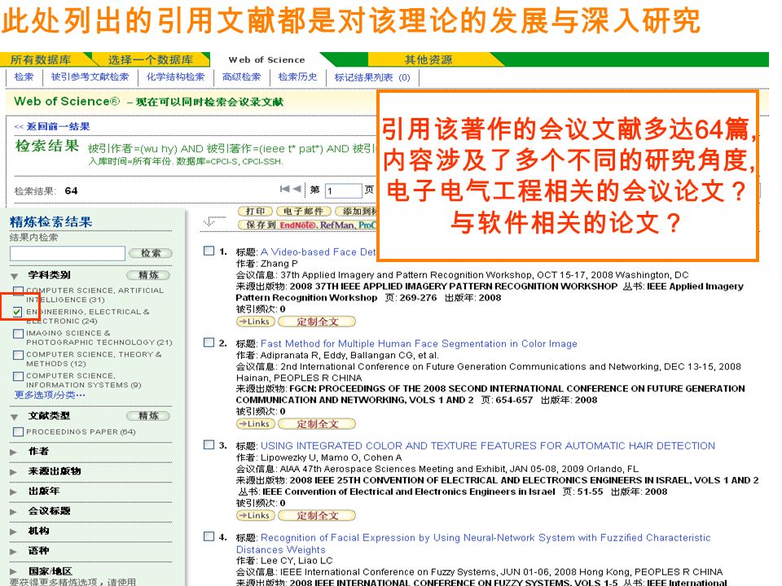The image size is (782, 586).
Task: Click the 打印 print button
Action: point(255,212)
